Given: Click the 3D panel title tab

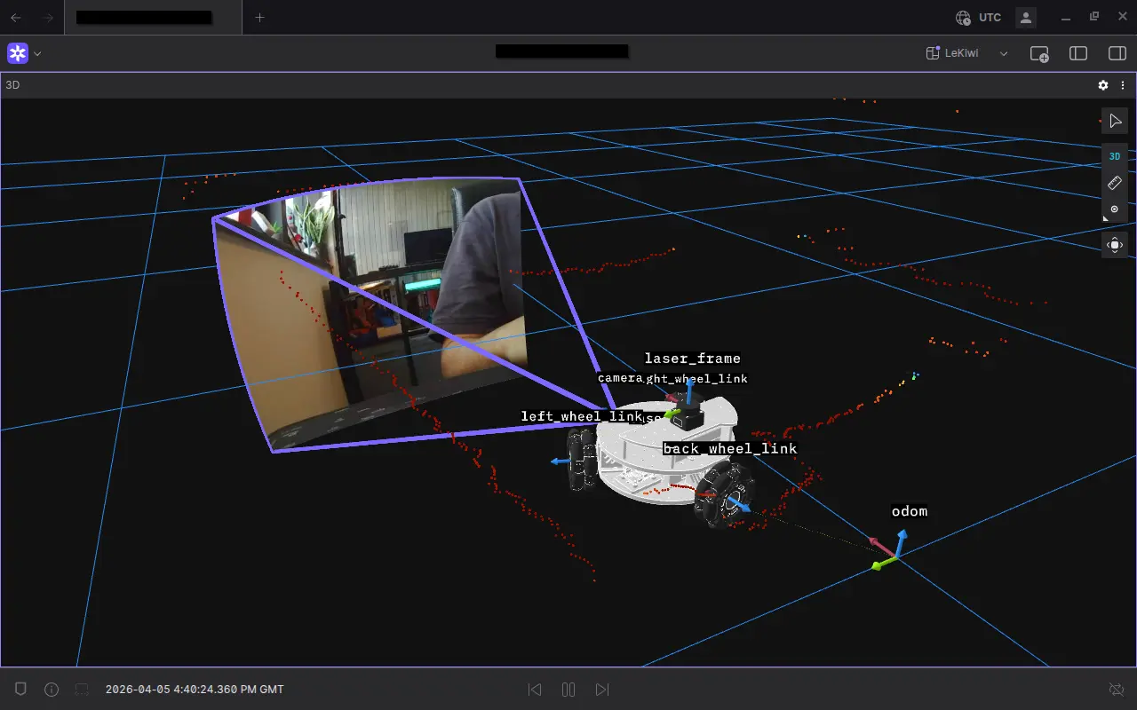Looking at the screenshot, I should [12, 84].
